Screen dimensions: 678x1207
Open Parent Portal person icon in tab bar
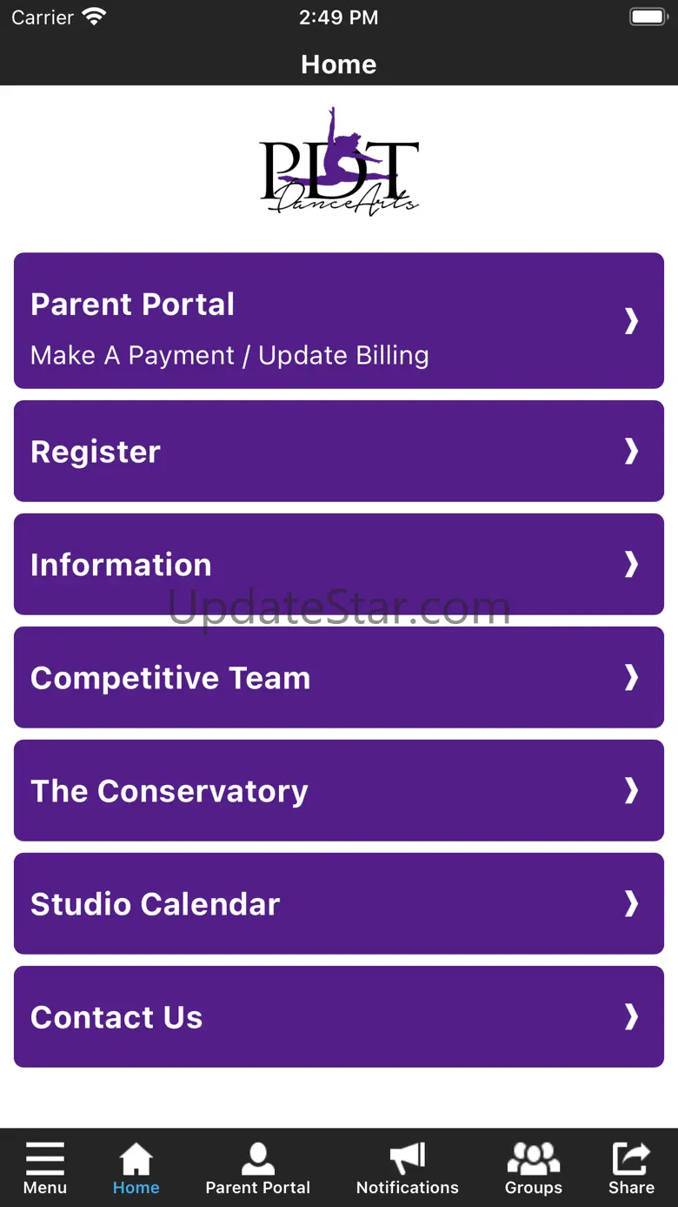point(258,1159)
